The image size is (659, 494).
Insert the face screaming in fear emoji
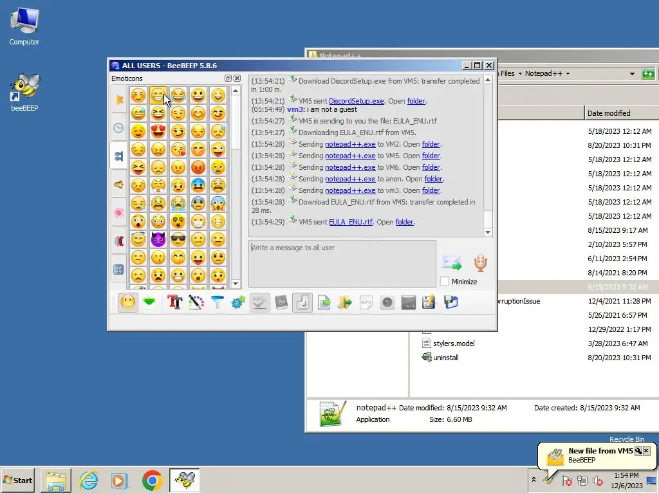point(218,203)
